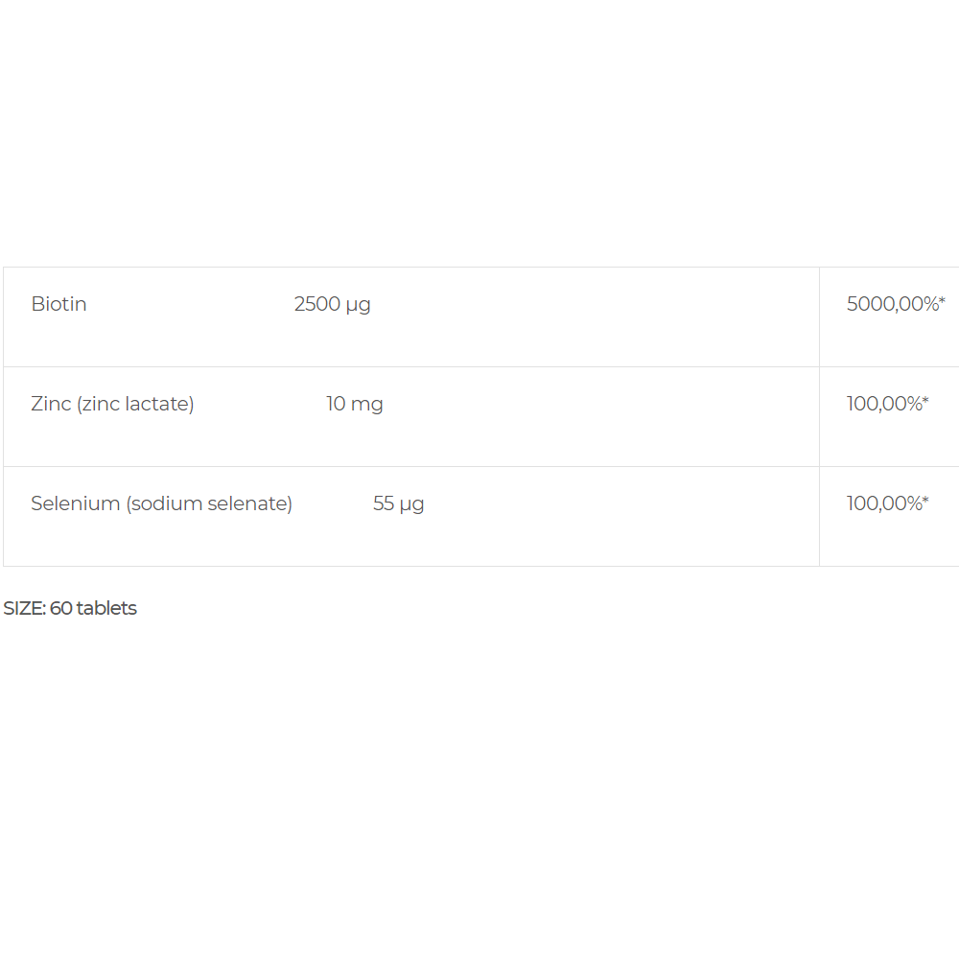Click the asterisk after 5000,00%

click(942, 299)
